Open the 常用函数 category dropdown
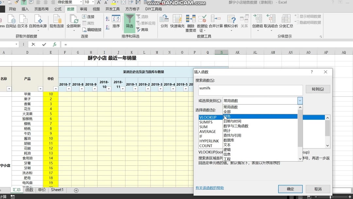 tap(300, 100)
